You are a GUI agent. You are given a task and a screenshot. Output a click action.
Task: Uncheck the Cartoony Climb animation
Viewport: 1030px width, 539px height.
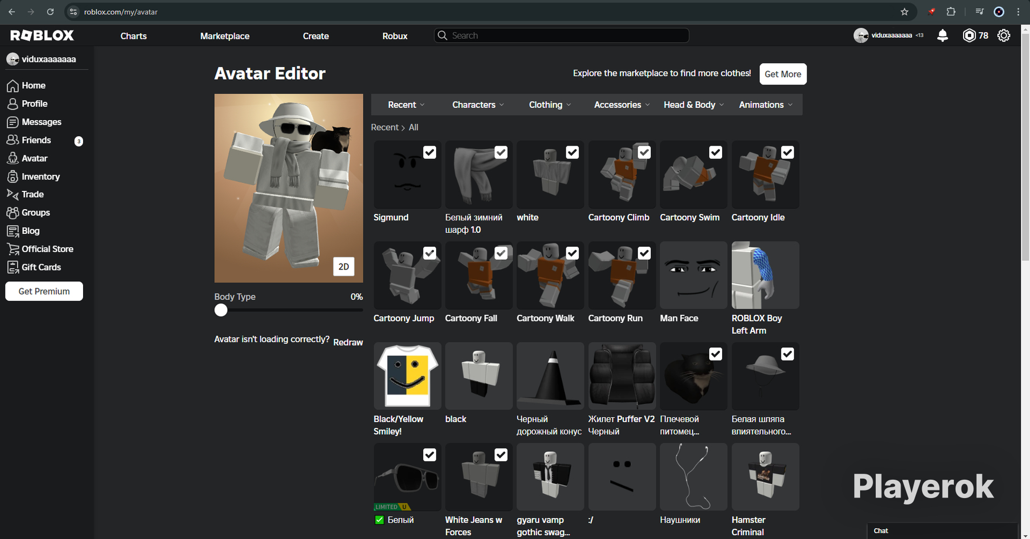[644, 153]
